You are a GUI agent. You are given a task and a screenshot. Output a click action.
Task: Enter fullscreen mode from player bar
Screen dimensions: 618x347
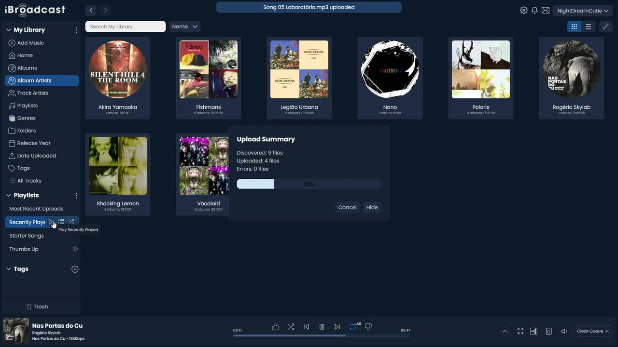(520, 331)
